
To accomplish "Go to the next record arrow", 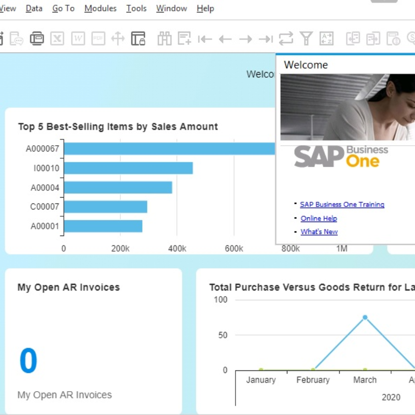I will [x=245, y=39].
